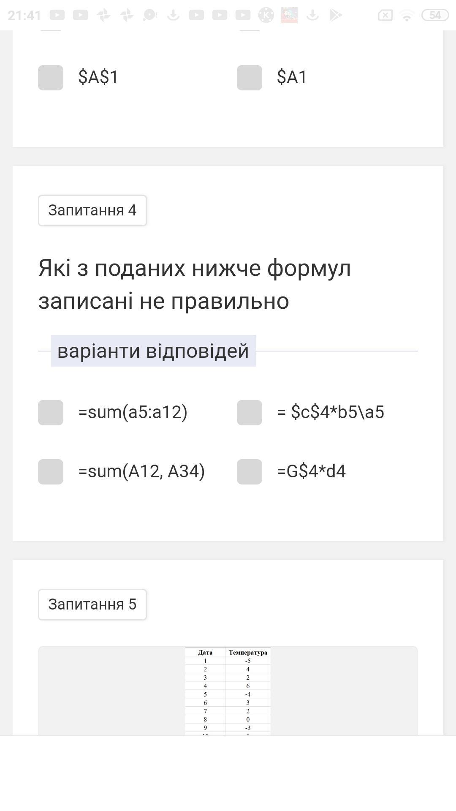Image resolution: width=456 pixels, height=811 pixels.
Task: Select the $A1 answer checkbox
Action: click(250, 78)
